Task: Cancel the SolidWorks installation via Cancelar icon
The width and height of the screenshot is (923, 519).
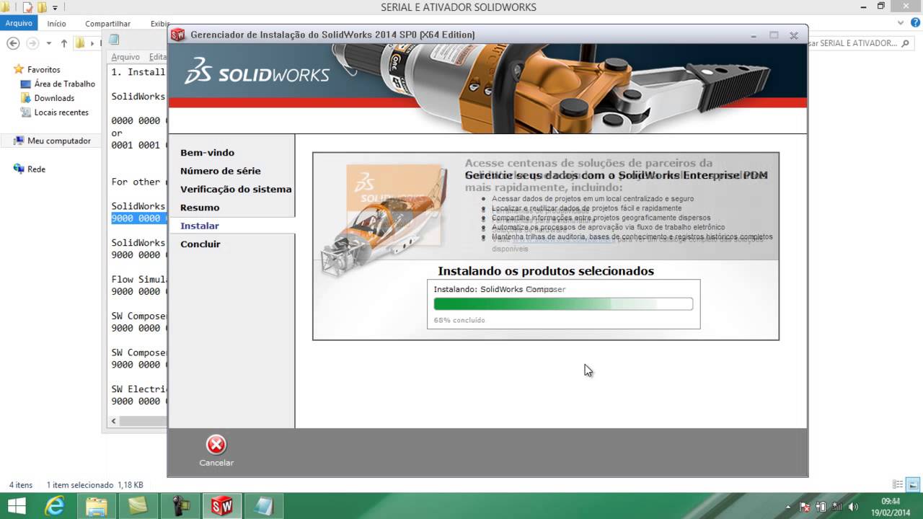Action: pyautogui.click(x=216, y=445)
